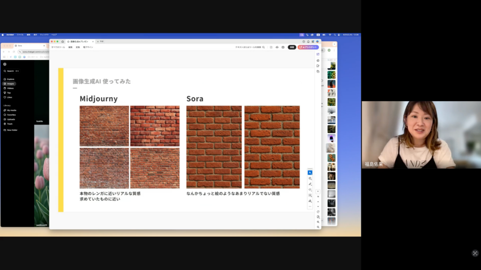
Task: Choose the freehand draw loop tool in quick toolbar
Action: (x=310, y=190)
